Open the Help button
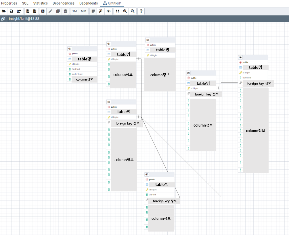Viewport: 289px width, 235px height. point(141,11)
